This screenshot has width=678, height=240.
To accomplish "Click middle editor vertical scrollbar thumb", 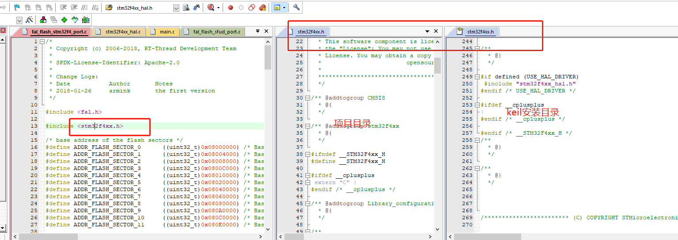I will pos(438,66).
